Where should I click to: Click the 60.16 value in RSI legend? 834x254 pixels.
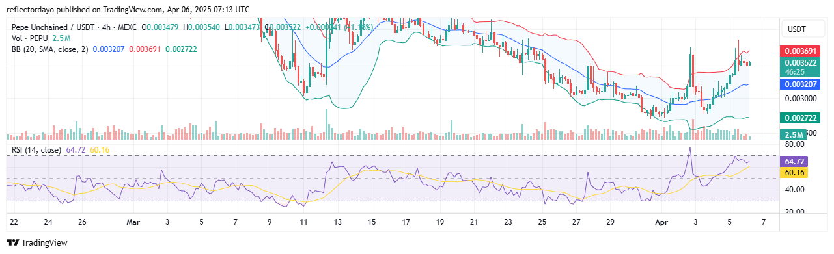coord(99,150)
